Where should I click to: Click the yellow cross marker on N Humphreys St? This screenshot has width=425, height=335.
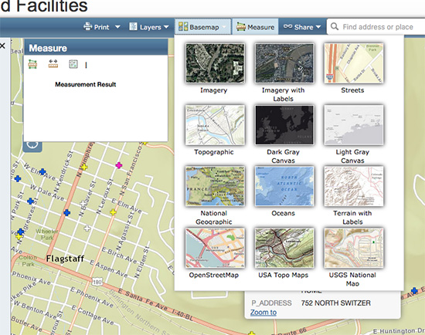pos(84,167)
